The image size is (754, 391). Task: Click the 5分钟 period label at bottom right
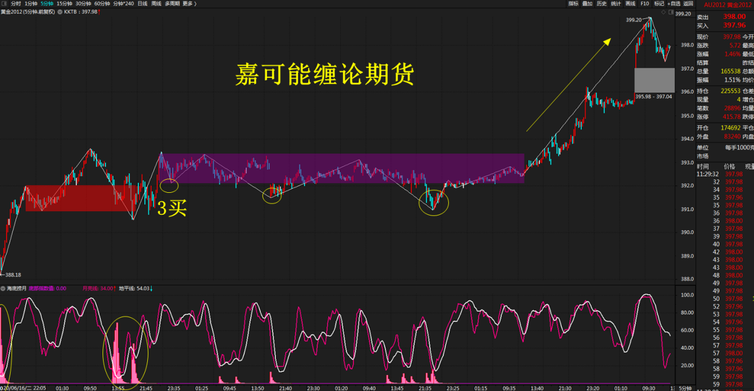pyautogui.click(x=685, y=387)
